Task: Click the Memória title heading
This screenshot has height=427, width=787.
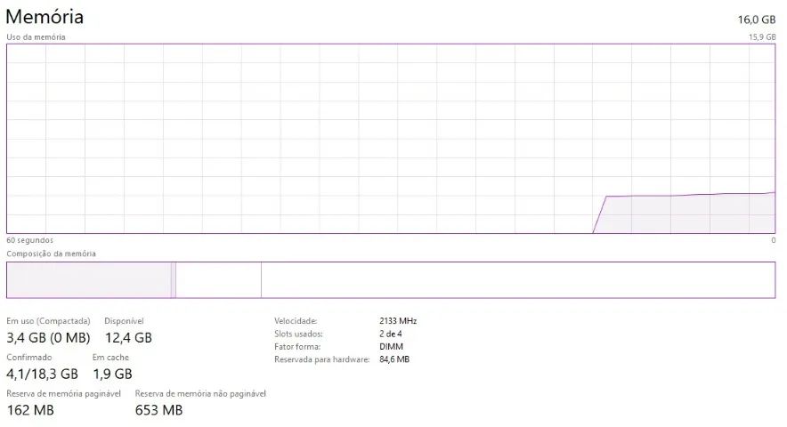Action: tap(45, 17)
